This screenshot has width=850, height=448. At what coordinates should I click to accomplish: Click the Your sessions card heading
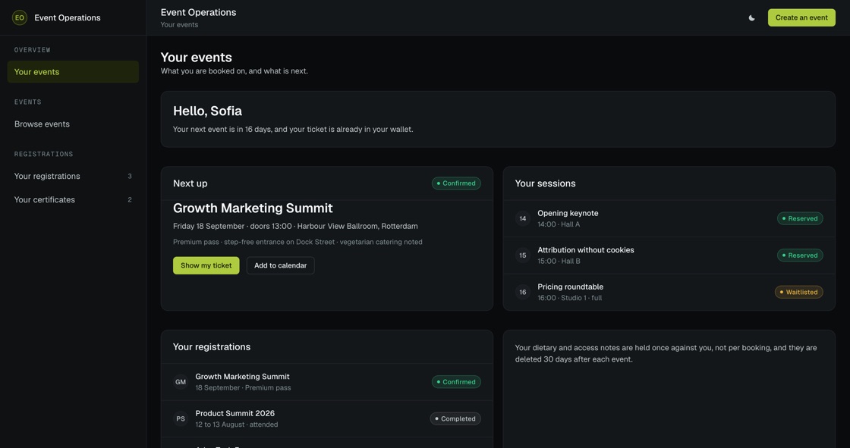point(545,183)
